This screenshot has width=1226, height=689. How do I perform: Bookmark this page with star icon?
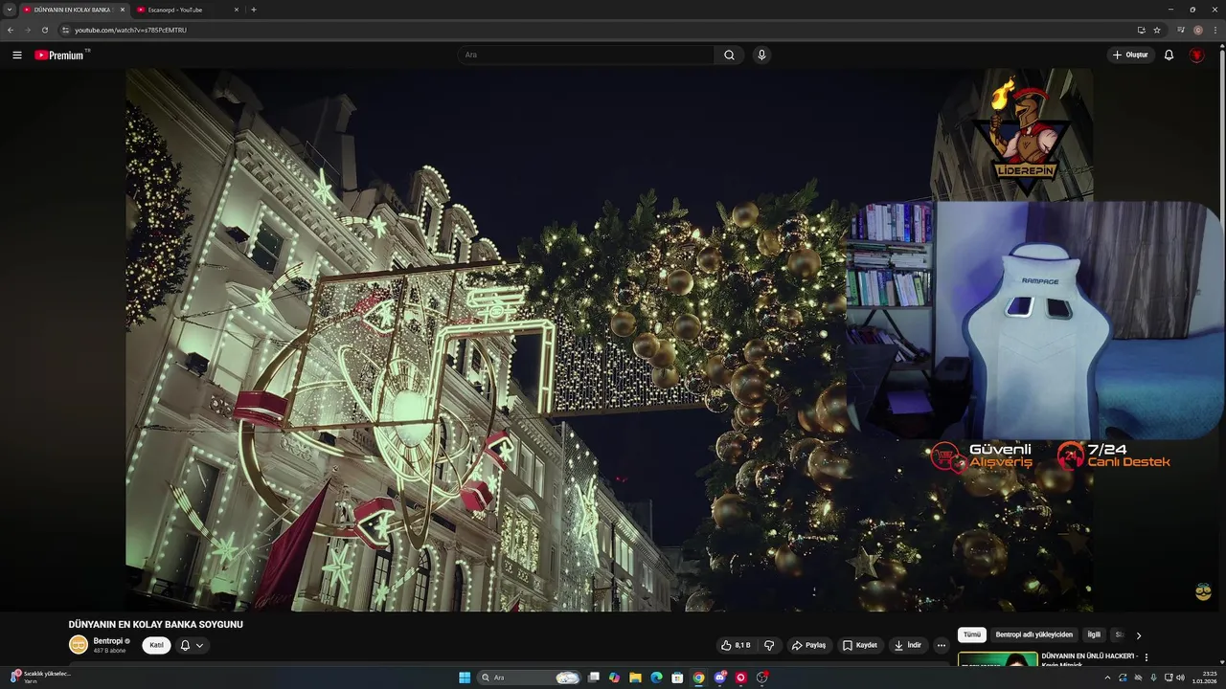point(1157,30)
